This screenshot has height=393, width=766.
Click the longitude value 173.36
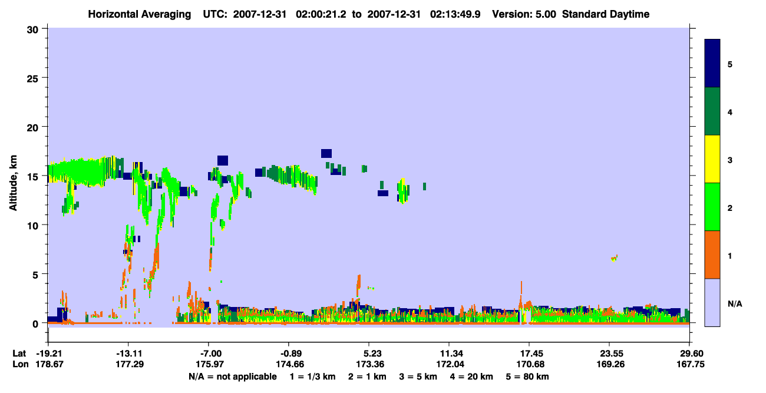click(369, 364)
